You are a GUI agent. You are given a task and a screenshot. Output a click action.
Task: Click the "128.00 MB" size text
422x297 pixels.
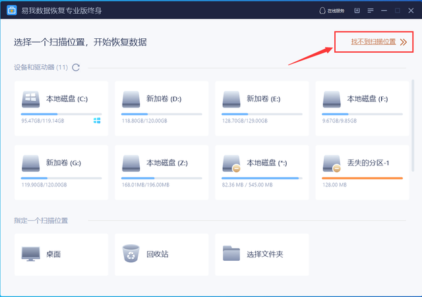334,184
